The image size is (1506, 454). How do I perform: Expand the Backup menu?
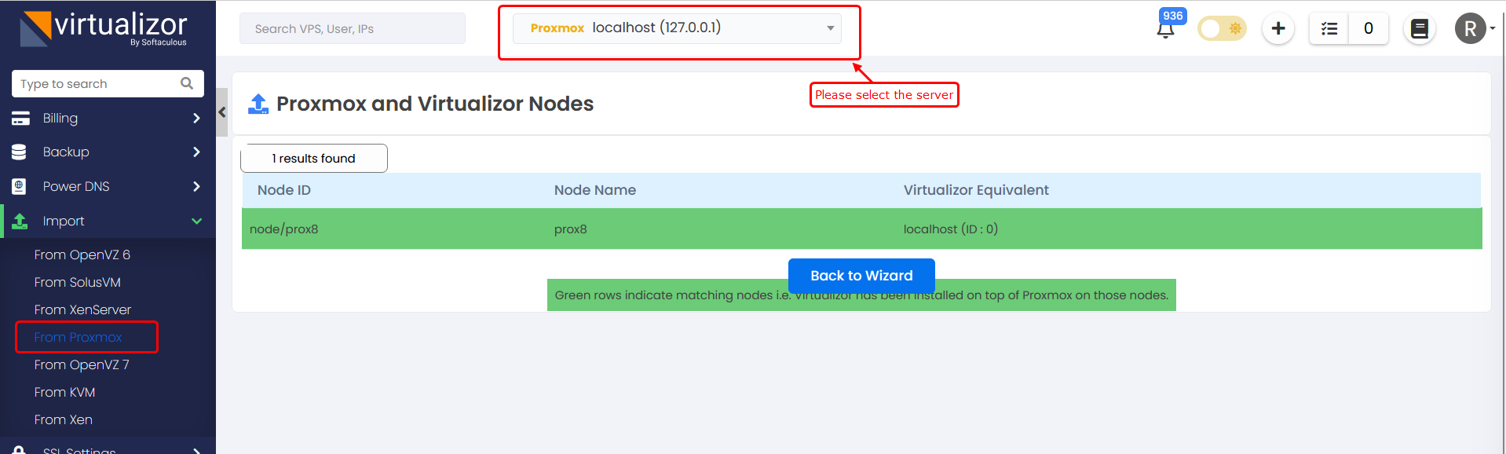tap(108, 152)
